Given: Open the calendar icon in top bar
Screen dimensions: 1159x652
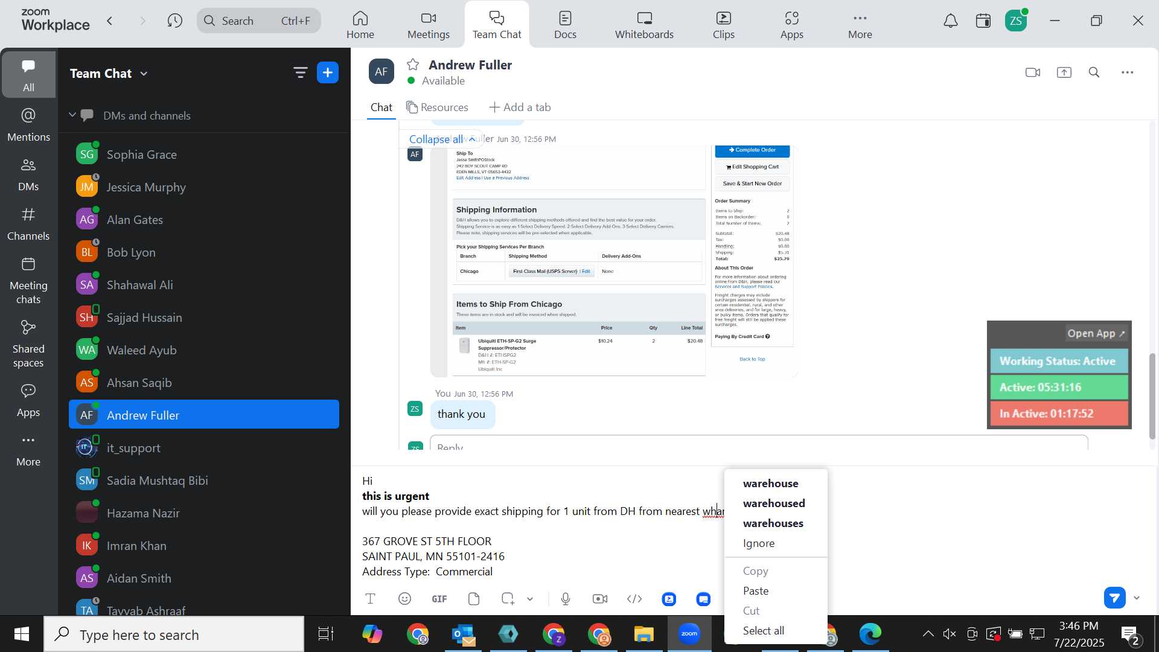Looking at the screenshot, I should point(983,21).
